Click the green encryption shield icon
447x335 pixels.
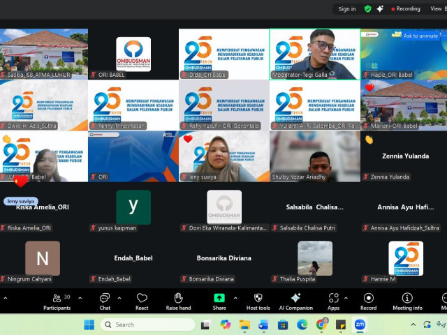point(368,9)
